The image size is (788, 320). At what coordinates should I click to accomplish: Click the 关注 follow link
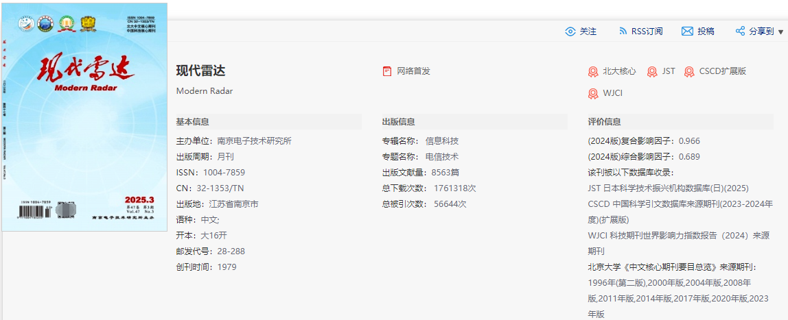(588, 31)
